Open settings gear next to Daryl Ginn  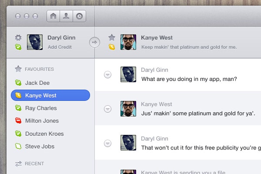coord(18,38)
